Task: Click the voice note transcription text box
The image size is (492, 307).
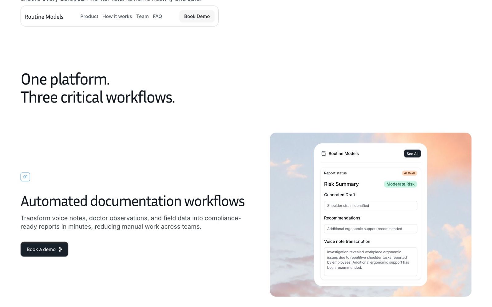Action: 371,262
